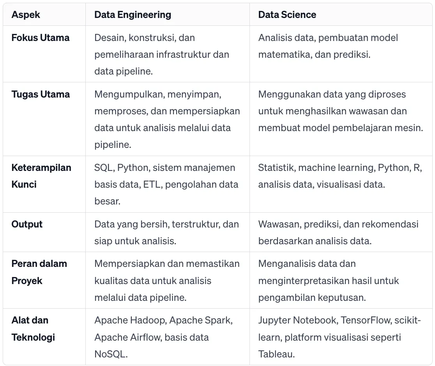Click the cell starting "Analisis data, pembuatan model"
This screenshot has height=366, width=435.
[328, 46]
